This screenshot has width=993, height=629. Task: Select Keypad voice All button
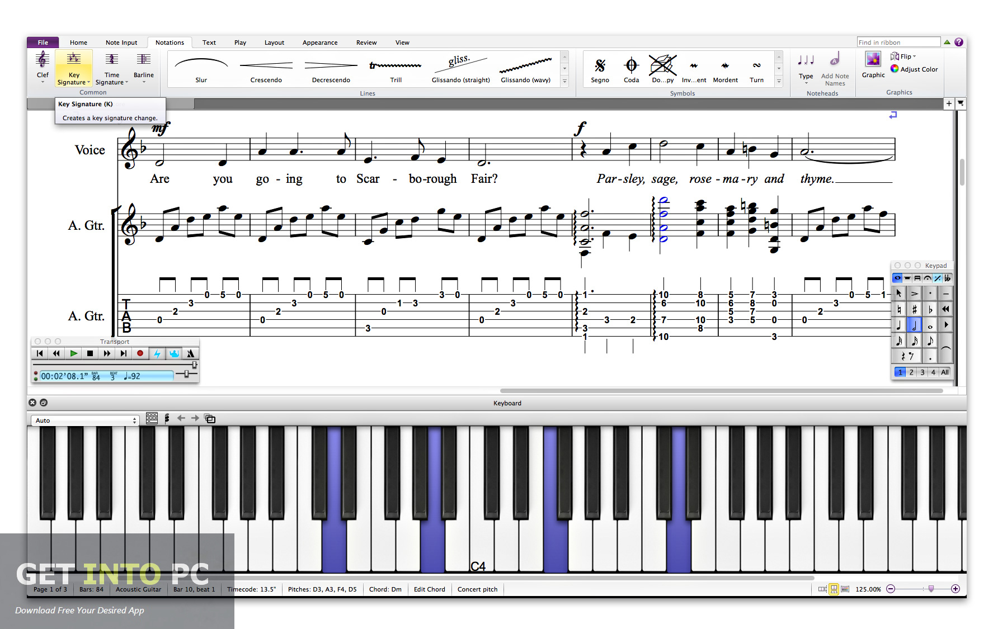(945, 372)
